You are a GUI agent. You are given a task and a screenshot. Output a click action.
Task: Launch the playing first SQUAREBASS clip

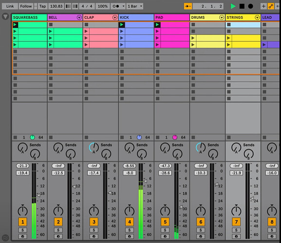(15, 25)
